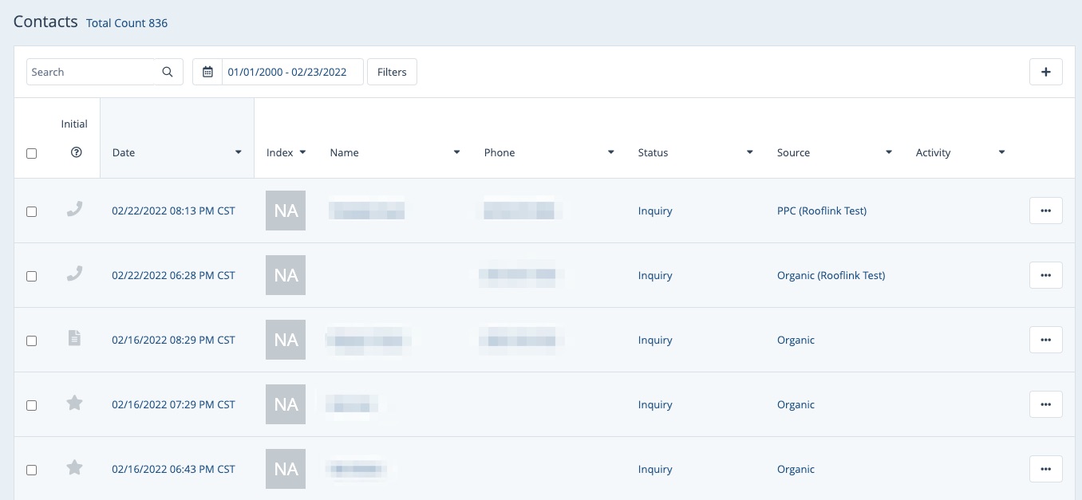
Task: Click the Filters button
Action: (x=392, y=72)
